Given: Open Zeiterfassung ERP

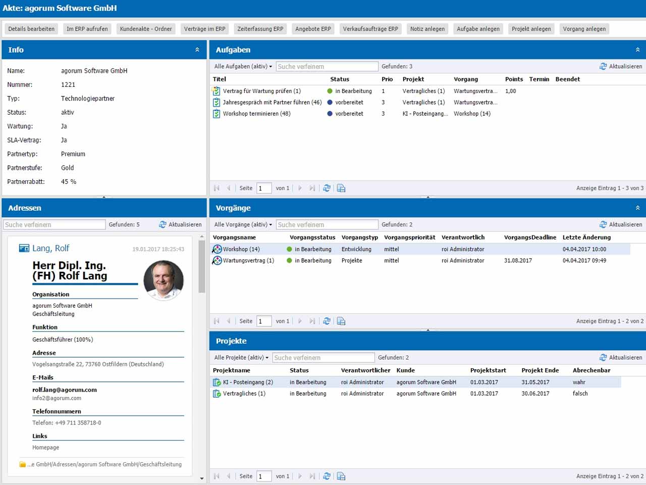Looking at the screenshot, I should pos(260,29).
